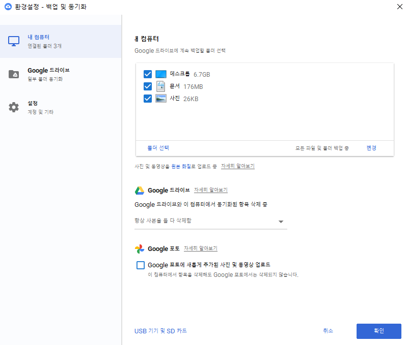This screenshot has width=407, height=345.
Task: Open 자세히 알아보기 next to Google 드라이브
Action: (211, 190)
